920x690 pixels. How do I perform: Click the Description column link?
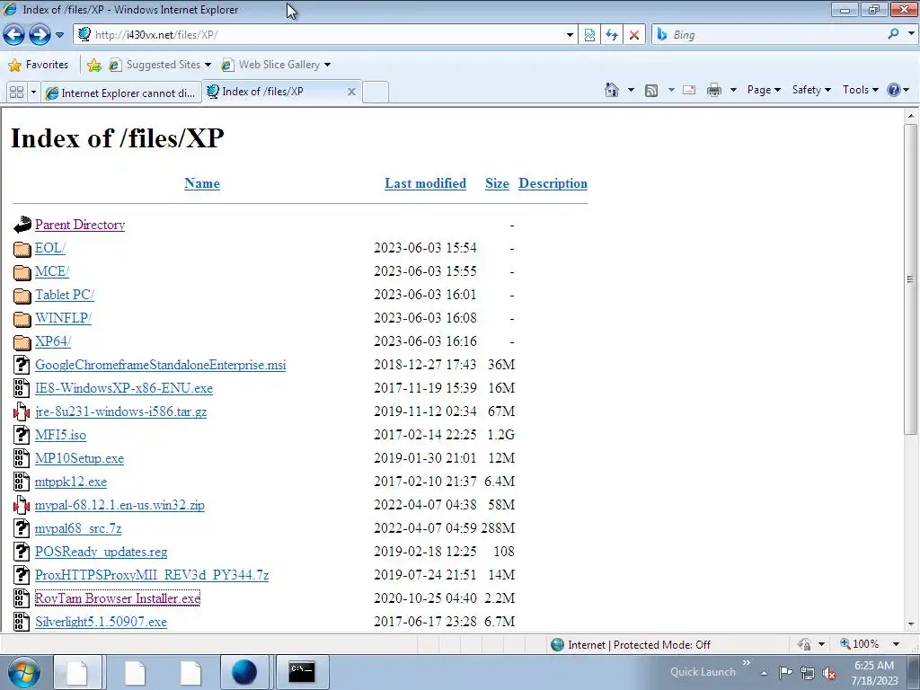click(553, 183)
